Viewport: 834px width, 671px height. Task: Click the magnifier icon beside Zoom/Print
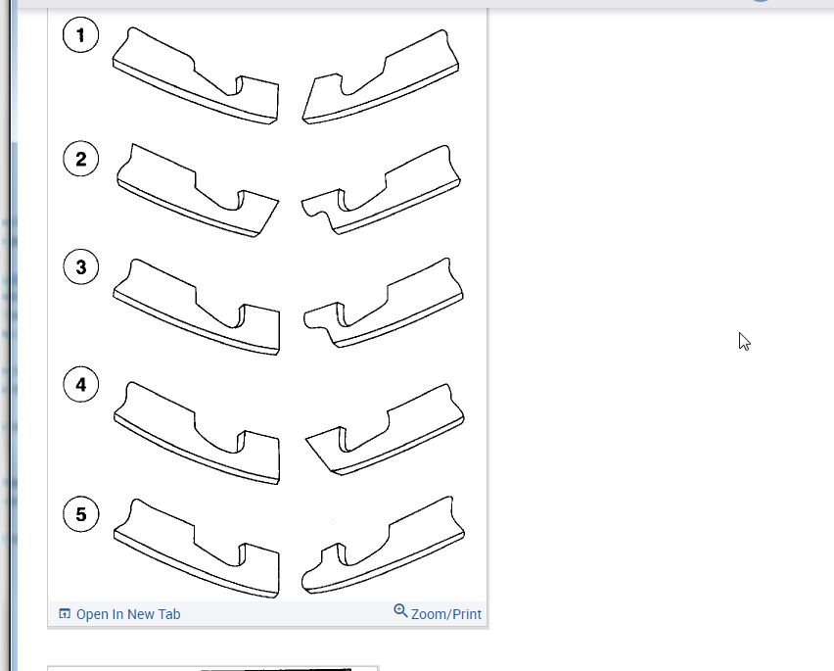click(x=400, y=611)
